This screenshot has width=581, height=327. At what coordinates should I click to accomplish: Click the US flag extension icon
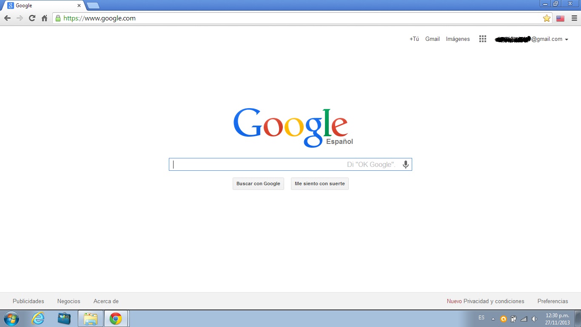coord(560,18)
